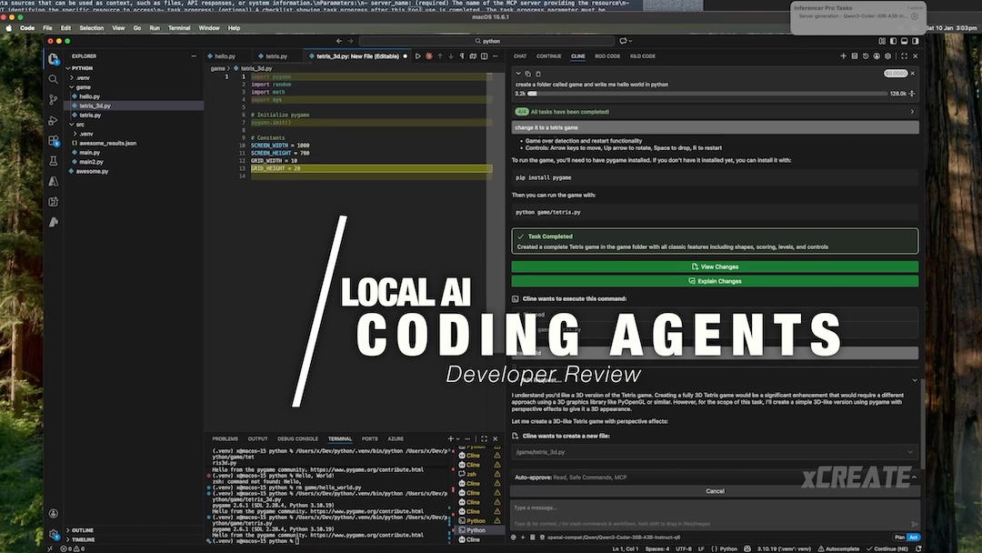Click the Autocomplete status bar item
The width and height of the screenshot is (982, 553).
click(838, 548)
